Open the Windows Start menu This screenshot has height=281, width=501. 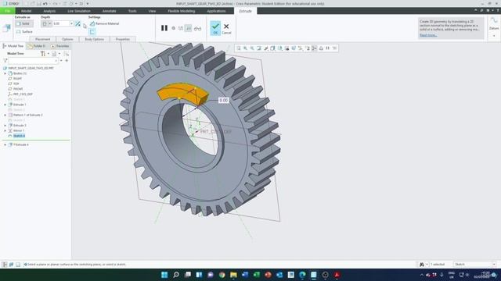click(164, 275)
